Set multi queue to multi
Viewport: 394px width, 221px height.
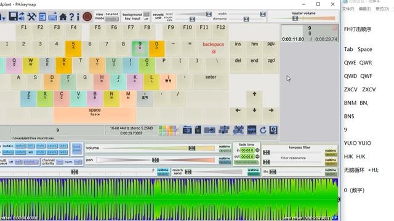[x=18, y=162]
